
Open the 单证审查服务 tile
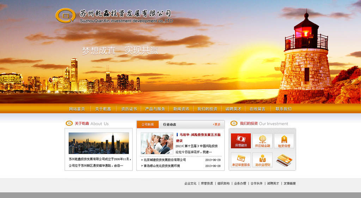tap(241, 160)
